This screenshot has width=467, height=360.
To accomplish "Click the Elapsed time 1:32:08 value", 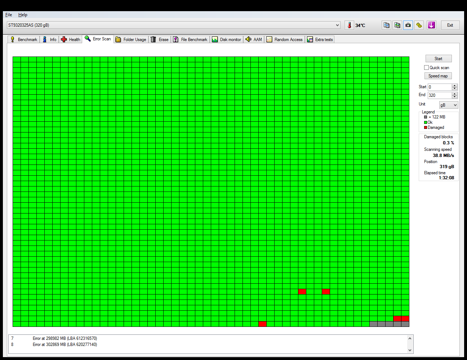I will coord(446,178).
